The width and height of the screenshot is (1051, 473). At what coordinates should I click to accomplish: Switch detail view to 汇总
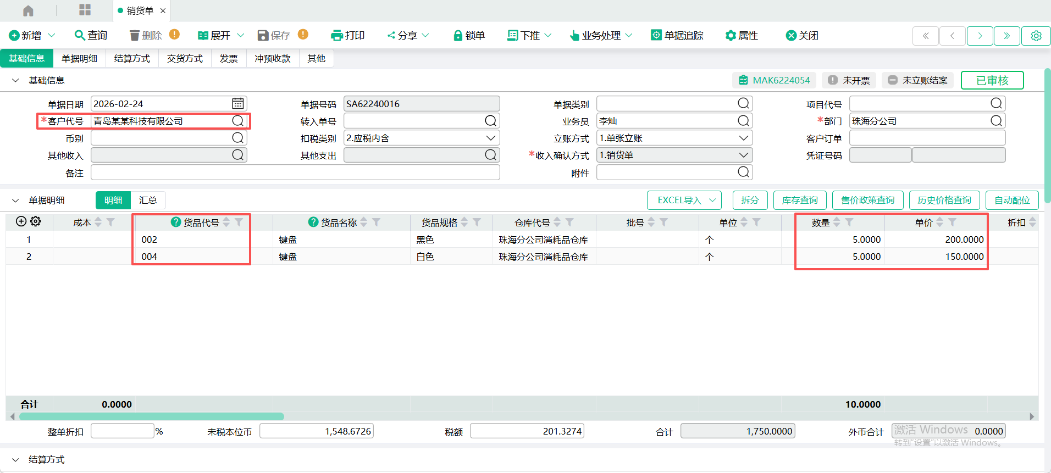[148, 201]
